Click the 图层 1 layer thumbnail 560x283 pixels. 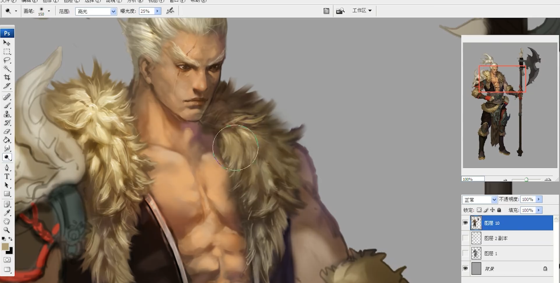coord(476,253)
